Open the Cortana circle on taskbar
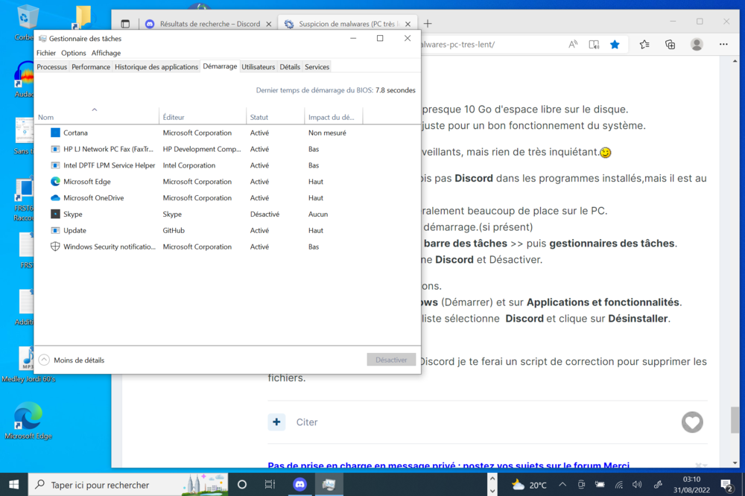745x496 pixels. (242, 484)
